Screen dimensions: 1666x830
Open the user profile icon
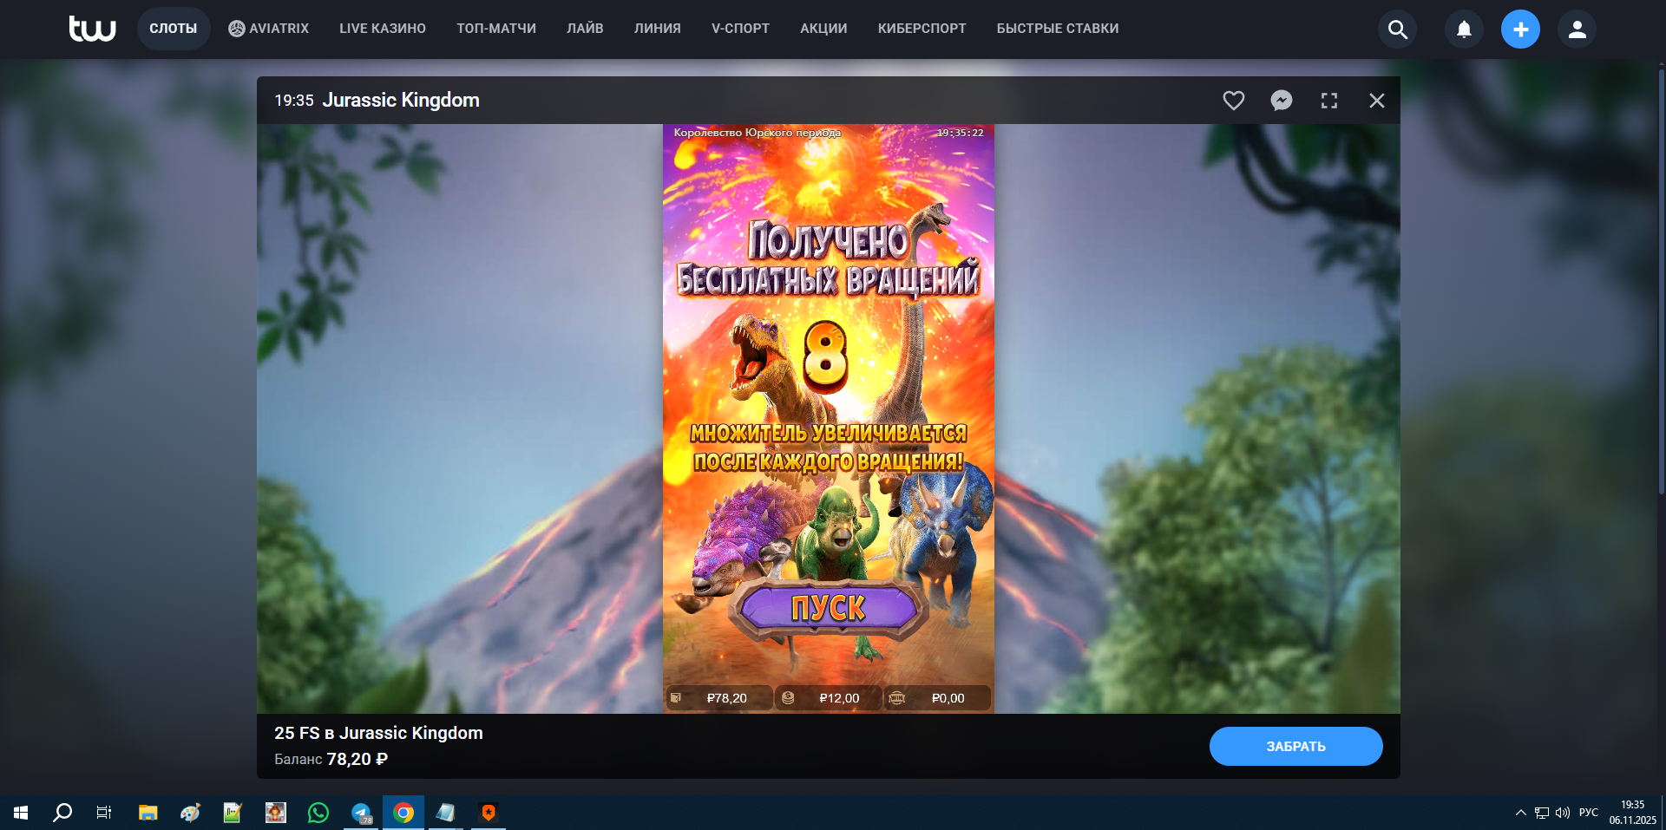coord(1577,29)
